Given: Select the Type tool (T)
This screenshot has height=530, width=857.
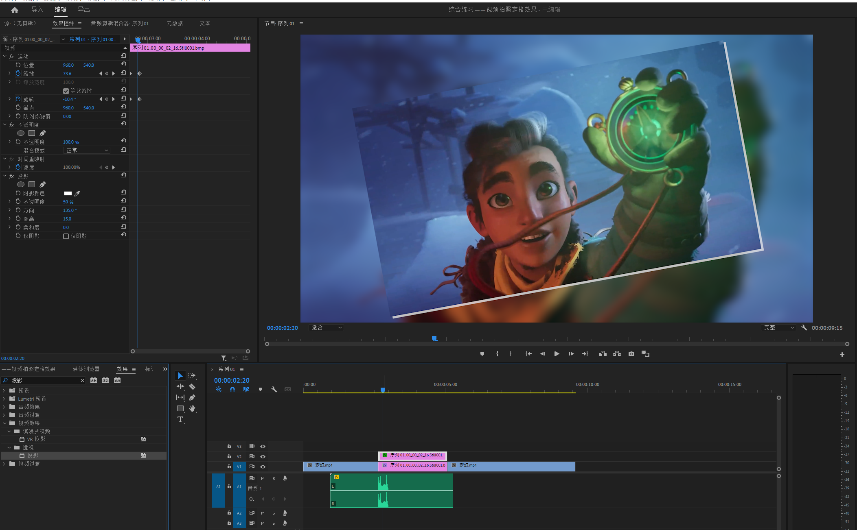Looking at the screenshot, I should pyautogui.click(x=180, y=419).
